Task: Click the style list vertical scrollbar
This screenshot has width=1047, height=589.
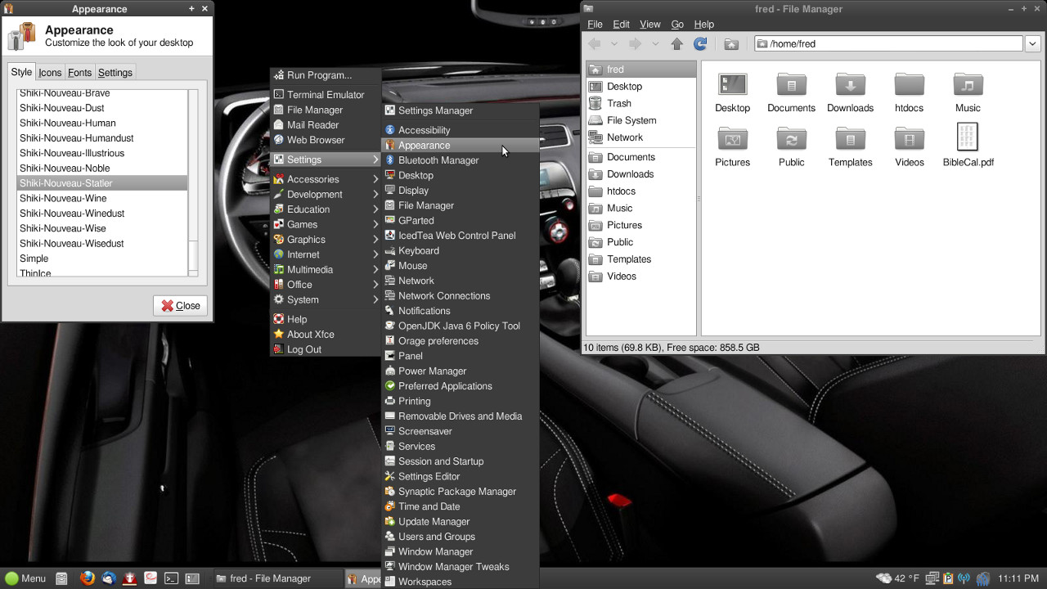Action: tap(193, 182)
